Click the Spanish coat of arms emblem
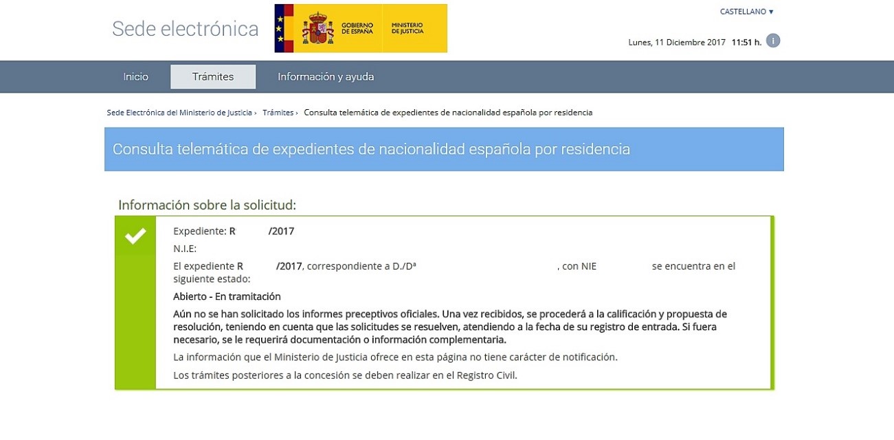 click(317, 28)
